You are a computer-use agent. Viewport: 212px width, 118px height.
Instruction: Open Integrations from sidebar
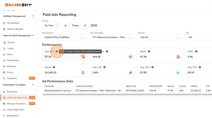click(x=13, y=116)
